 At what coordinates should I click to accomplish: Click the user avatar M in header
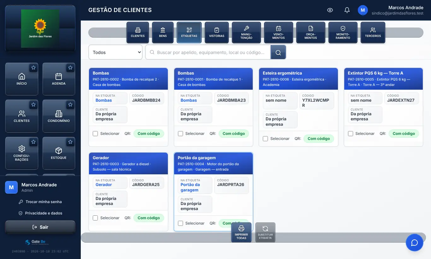(x=363, y=10)
